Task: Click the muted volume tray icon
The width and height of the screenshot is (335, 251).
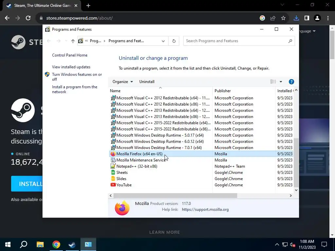Action: click(x=293, y=245)
